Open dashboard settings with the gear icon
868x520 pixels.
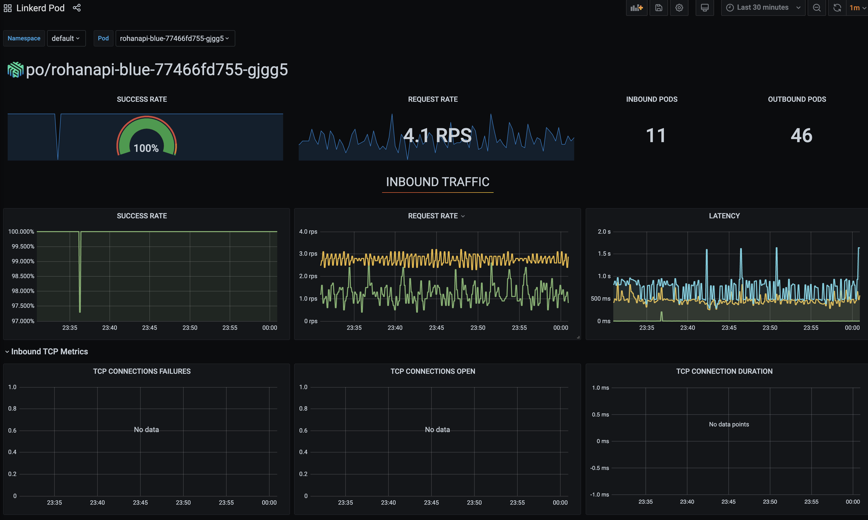point(679,8)
